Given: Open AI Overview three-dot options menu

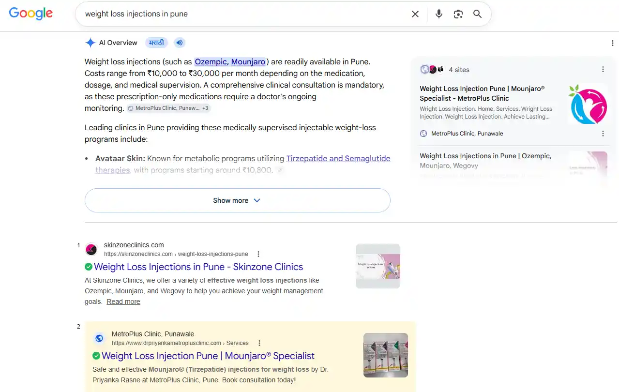Looking at the screenshot, I should pyautogui.click(x=613, y=43).
